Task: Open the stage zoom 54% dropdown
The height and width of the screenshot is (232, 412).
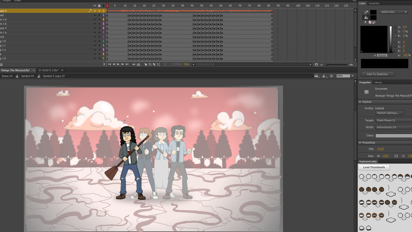Action: 352,76
